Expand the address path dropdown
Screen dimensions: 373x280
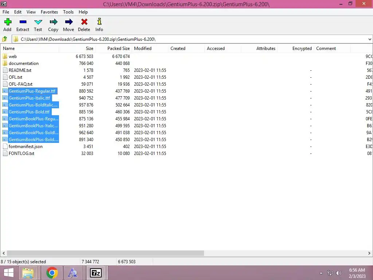click(x=370, y=39)
